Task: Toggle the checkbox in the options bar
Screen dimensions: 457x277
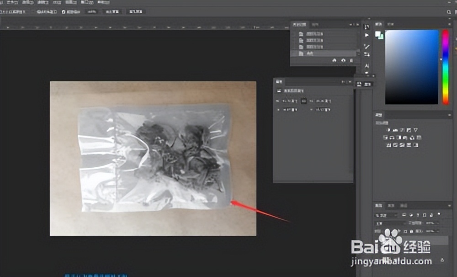Action: tap(64, 12)
